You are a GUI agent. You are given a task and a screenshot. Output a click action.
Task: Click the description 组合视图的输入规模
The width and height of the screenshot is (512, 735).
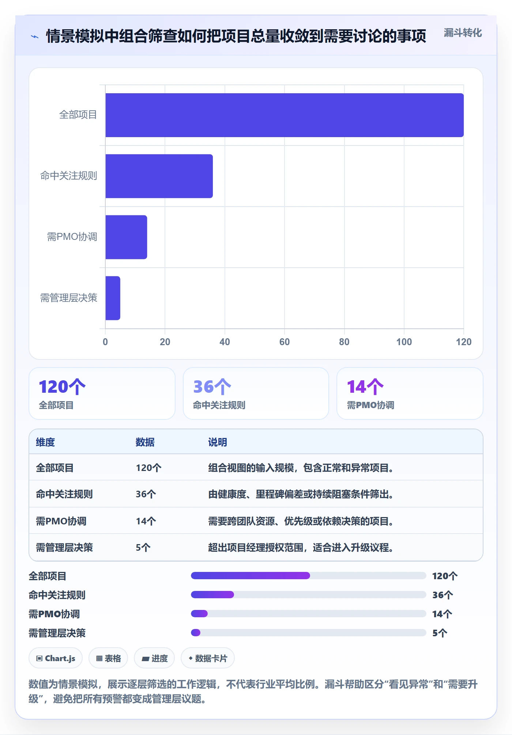(x=301, y=468)
